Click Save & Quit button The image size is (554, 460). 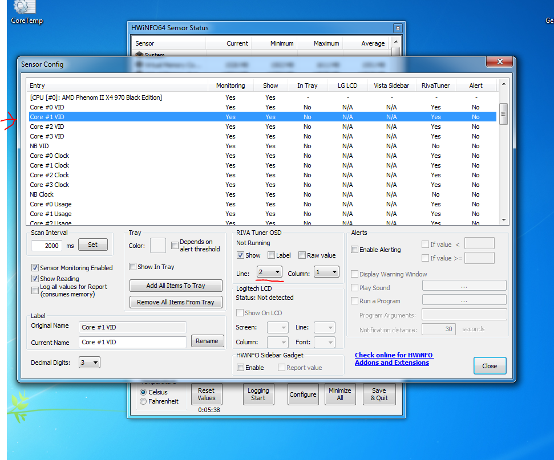(x=379, y=394)
